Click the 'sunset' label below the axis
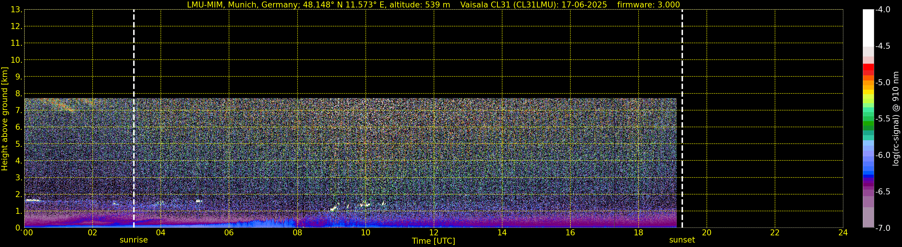This screenshot has height=247, width=902. click(682, 240)
